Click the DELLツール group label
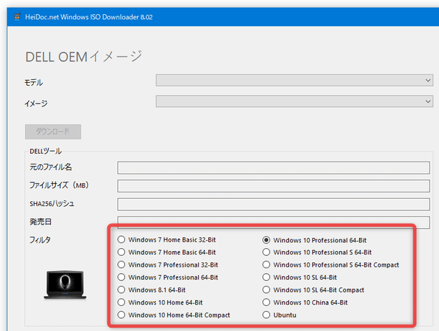Screen dimensions: 439x331 pos(45,152)
